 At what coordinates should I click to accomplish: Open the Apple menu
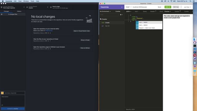[3, 1]
